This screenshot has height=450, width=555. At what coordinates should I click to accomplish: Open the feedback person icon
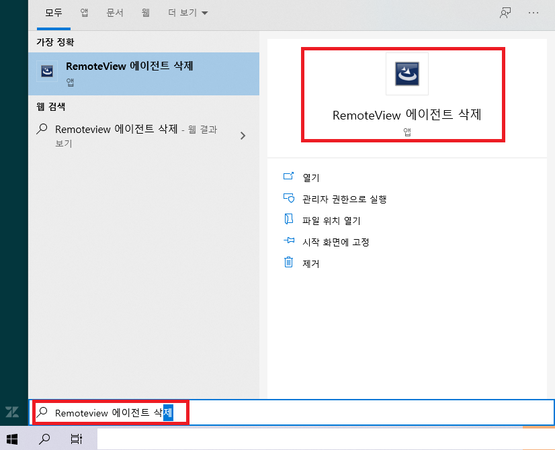click(505, 13)
